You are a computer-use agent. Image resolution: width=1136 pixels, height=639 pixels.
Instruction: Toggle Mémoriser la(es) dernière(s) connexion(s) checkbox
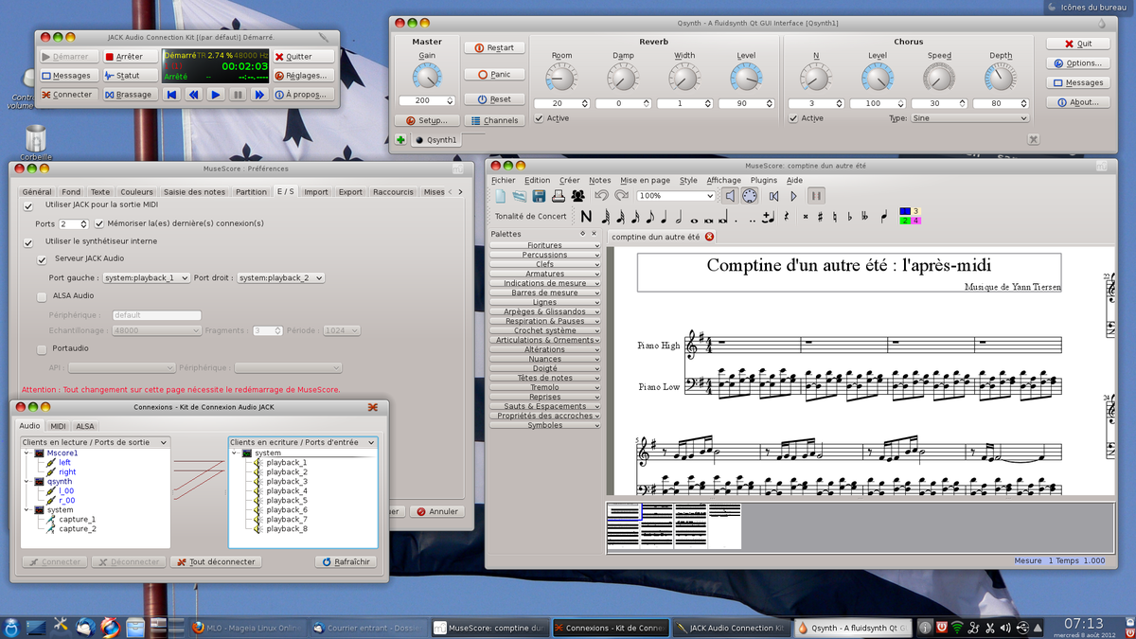pyautogui.click(x=99, y=224)
